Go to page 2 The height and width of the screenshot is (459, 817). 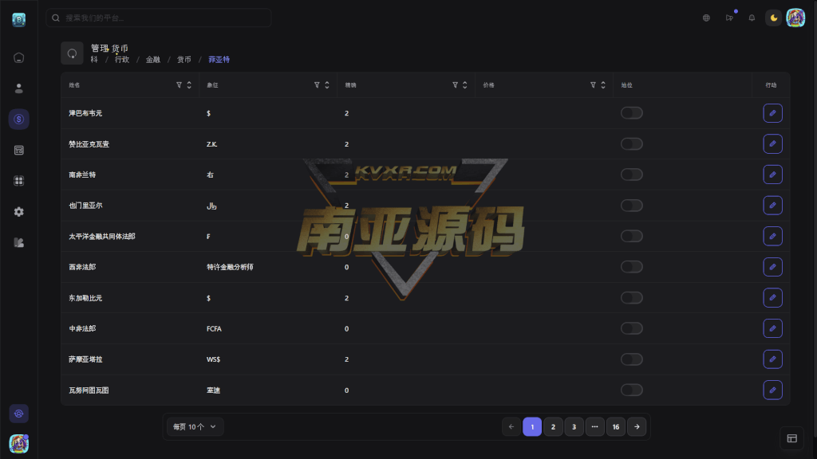(553, 427)
